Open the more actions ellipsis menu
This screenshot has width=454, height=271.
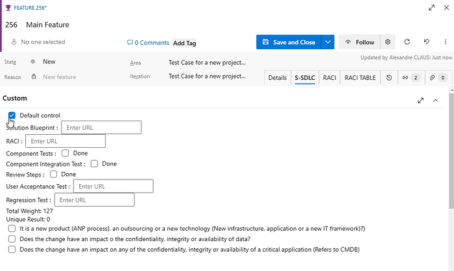click(x=444, y=42)
